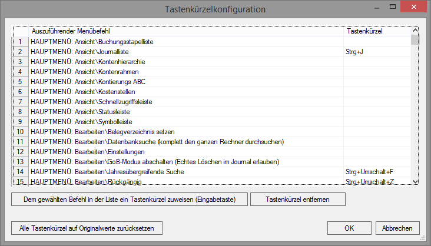Select row header number 5
This screenshot has height=246, width=431.
[x=21, y=82]
